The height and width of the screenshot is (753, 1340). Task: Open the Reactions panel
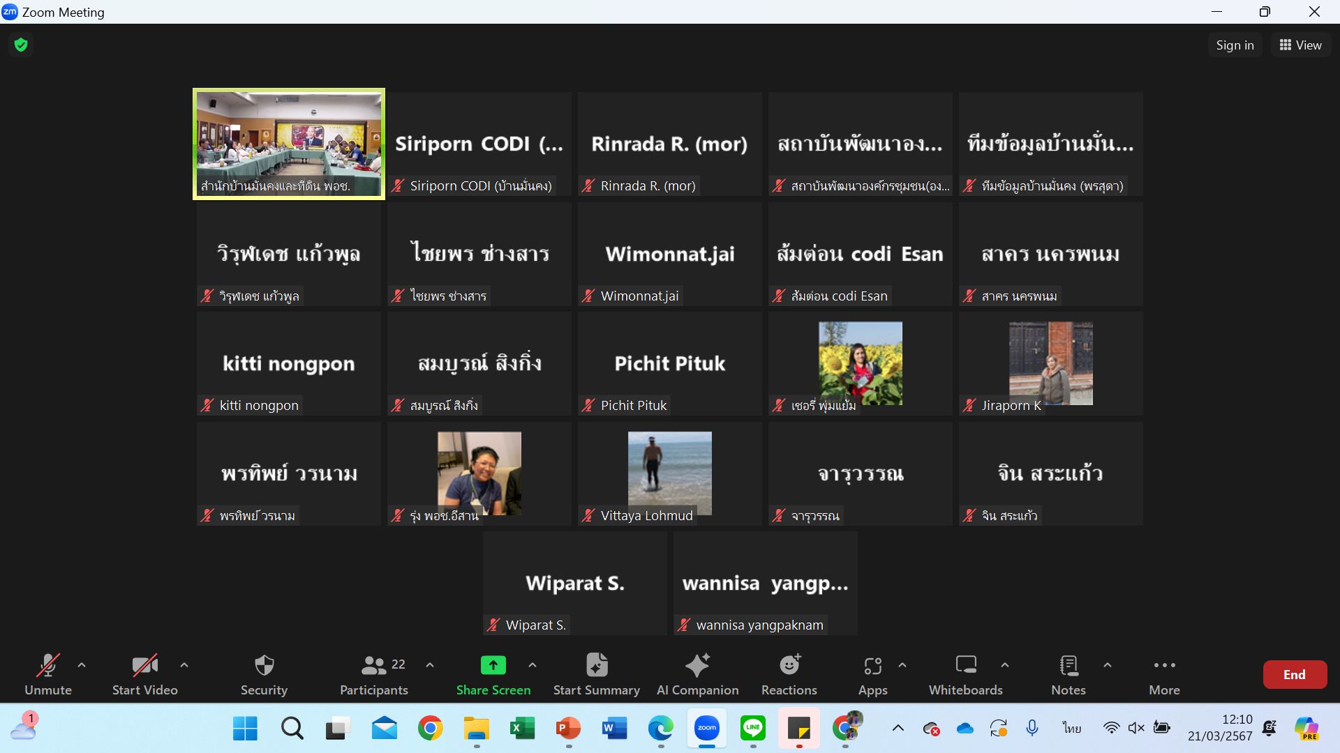(789, 674)
